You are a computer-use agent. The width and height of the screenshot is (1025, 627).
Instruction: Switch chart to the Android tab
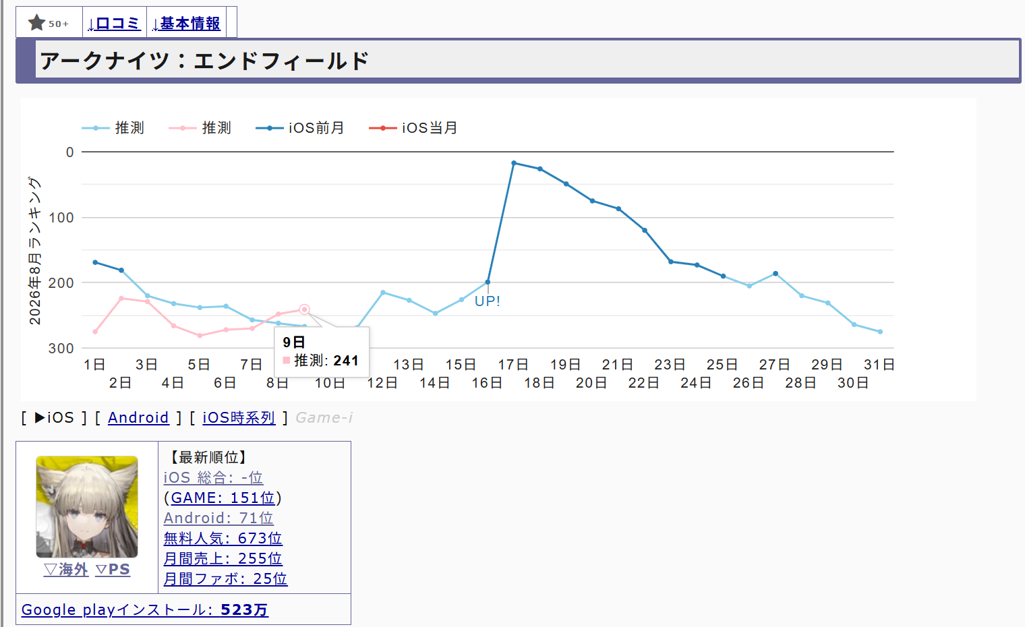[x=138, y=418]
